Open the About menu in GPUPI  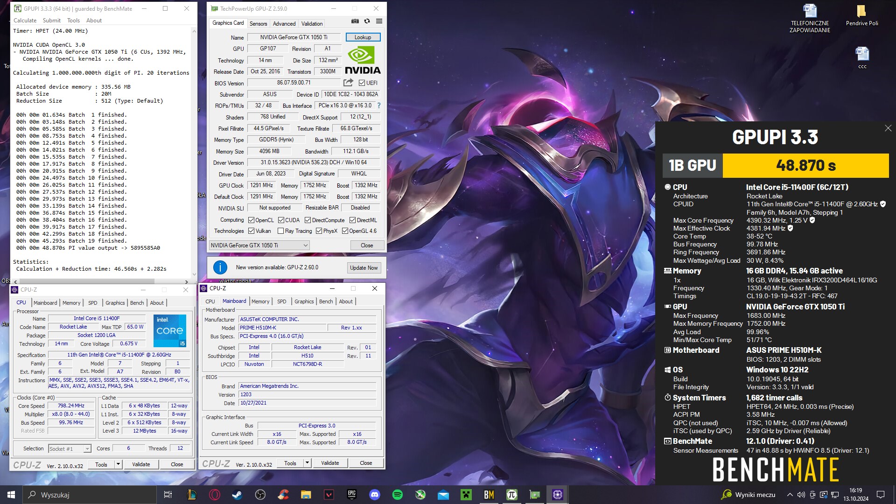(94, 21)
